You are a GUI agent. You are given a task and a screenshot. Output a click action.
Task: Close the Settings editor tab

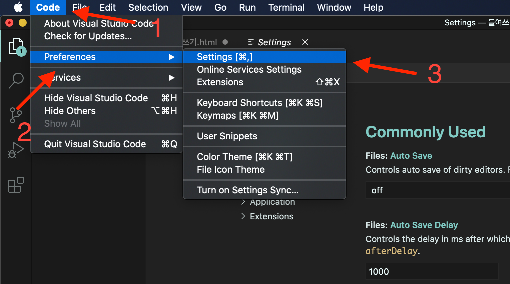[x=305, y=42]
